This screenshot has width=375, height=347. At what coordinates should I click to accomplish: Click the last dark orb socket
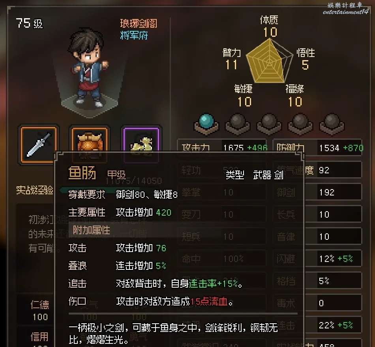coord(332,124)
